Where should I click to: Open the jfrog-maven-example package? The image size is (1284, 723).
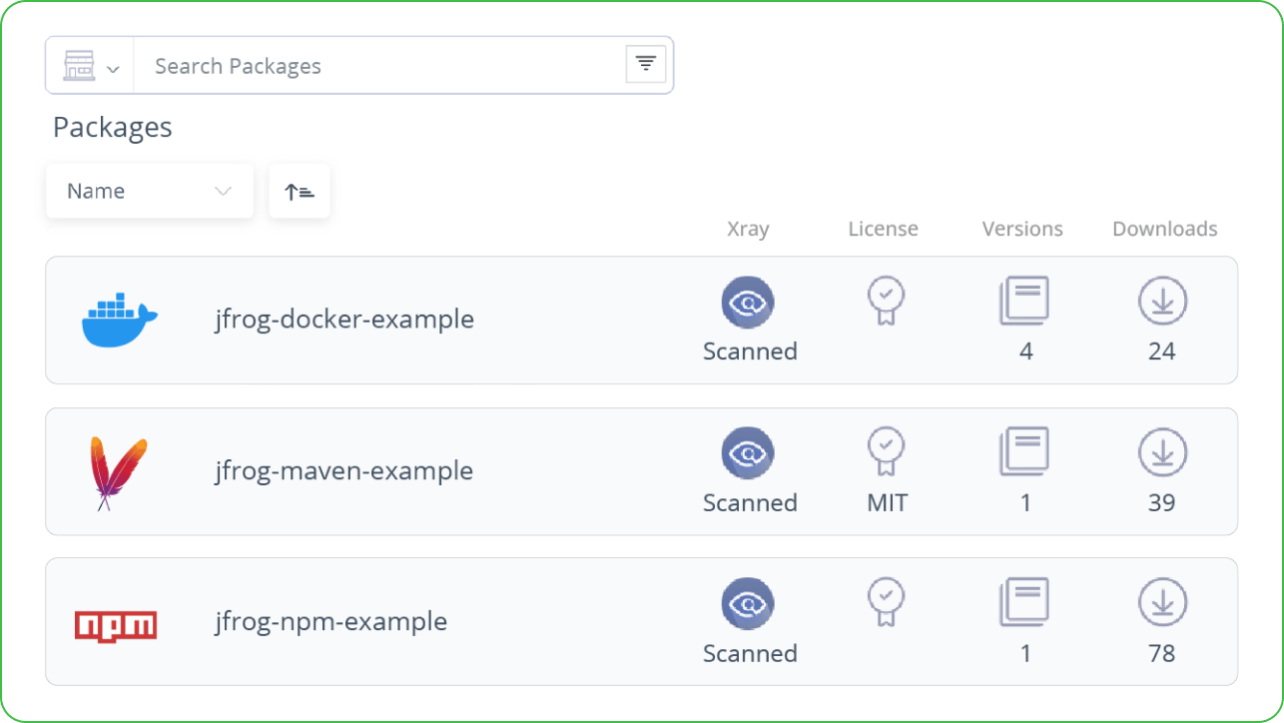pos(344,470)
